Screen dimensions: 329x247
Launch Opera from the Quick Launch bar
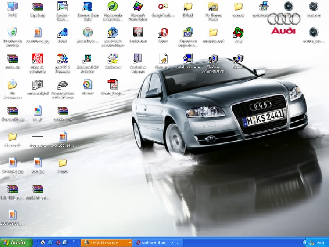coord(58,243)
